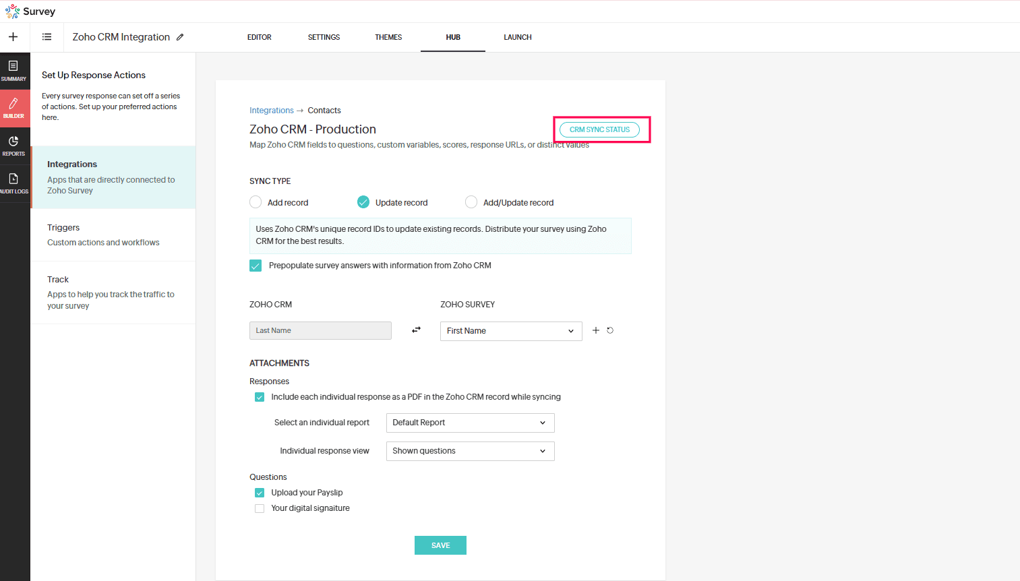Add a new field mapping row

[x=596, y=330]
